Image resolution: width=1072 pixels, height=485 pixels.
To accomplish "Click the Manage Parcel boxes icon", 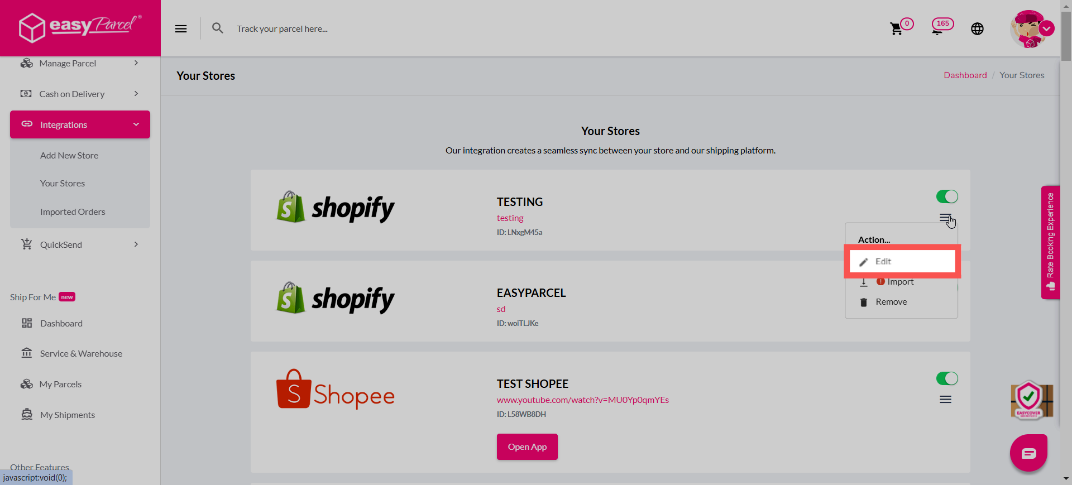I will [26, 63].
